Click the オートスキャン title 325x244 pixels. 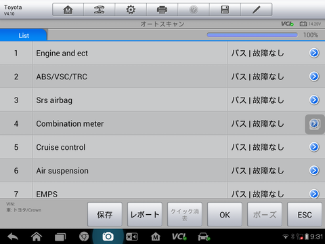pyautogui.click(x=162, y=24)
